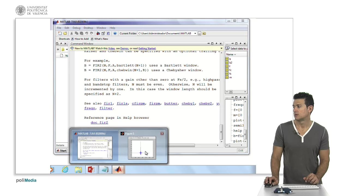Maximize the Workspace panel
Viewport: 349px width, 196px height.
(236, 44)
